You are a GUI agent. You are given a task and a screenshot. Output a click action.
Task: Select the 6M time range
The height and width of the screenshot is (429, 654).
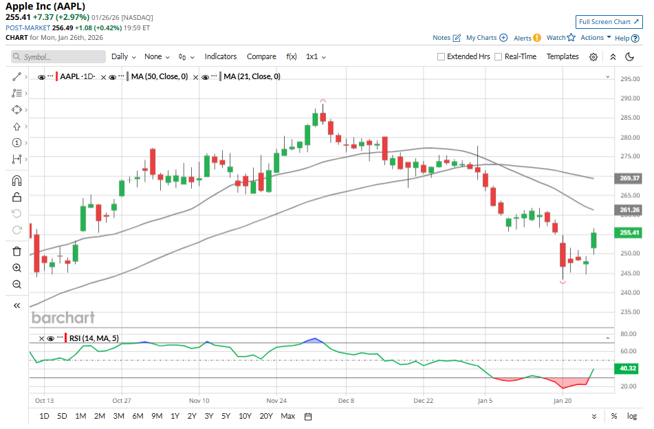138,416
